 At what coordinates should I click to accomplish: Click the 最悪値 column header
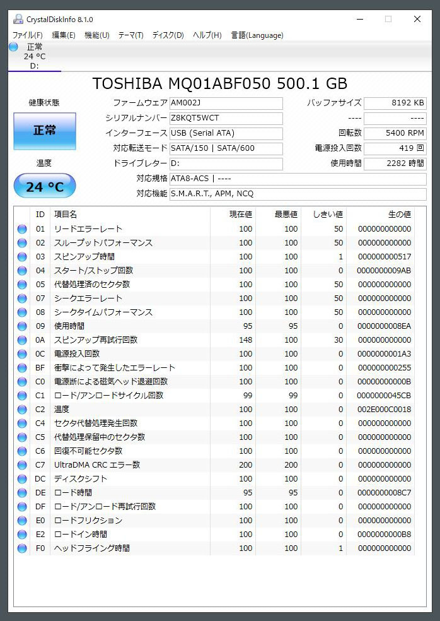click(278, 215)
